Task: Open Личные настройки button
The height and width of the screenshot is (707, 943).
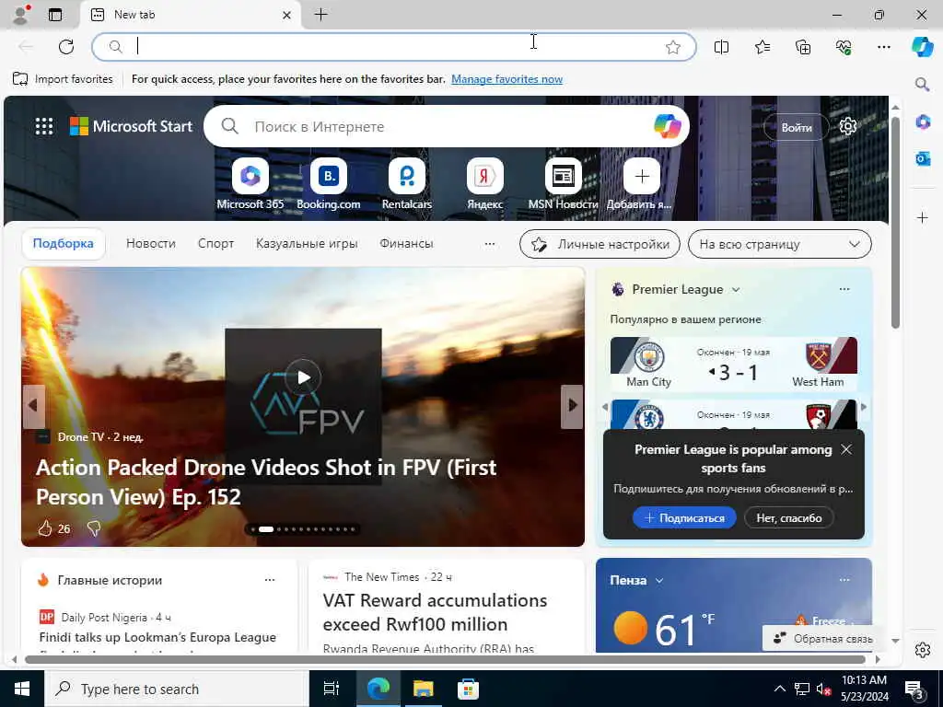Action: click(x=600, y=244)
